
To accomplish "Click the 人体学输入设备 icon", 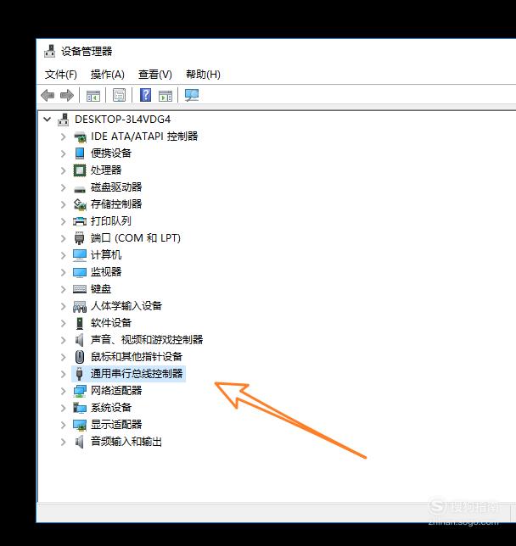I will click(80, 306).
